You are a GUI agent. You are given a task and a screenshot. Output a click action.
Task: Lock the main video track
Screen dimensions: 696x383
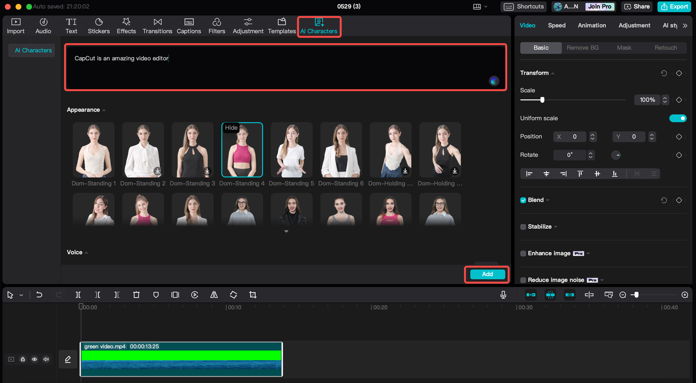[x=22, y=359]
